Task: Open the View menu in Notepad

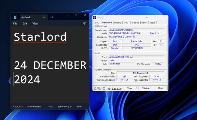Action: (35, 23)
